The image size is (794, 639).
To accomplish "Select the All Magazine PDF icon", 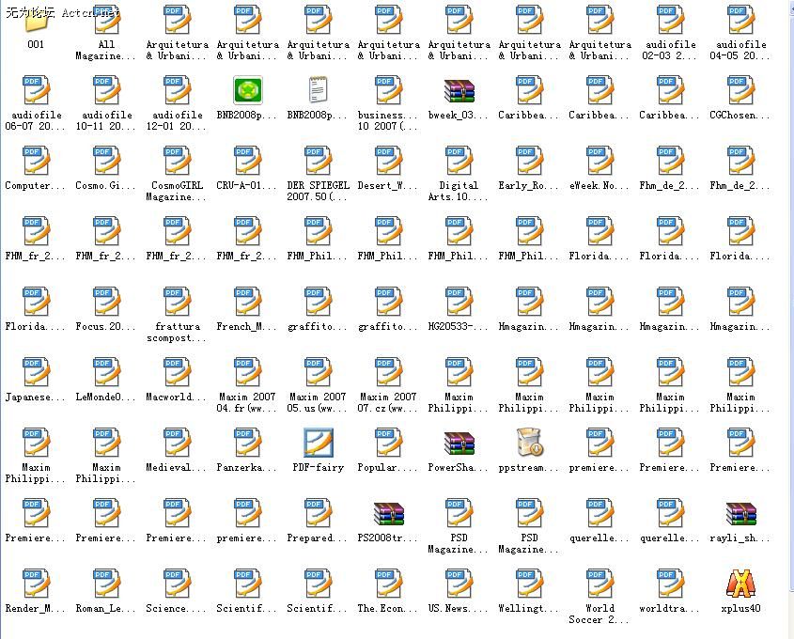I will 106,19.
